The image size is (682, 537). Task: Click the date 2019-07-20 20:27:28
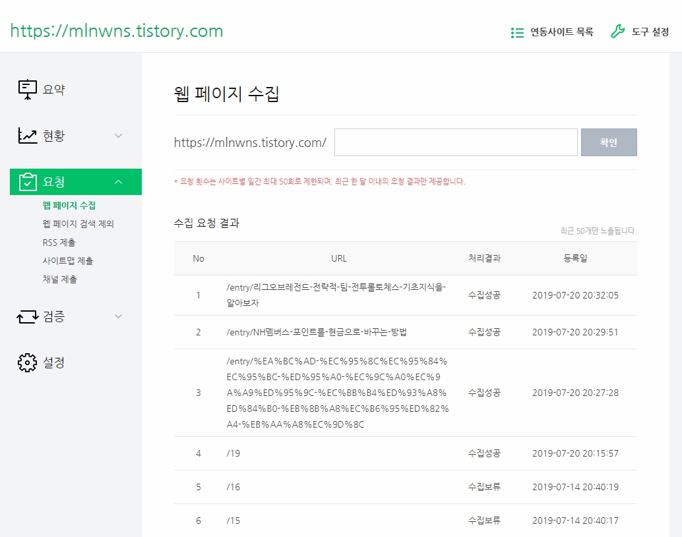575,393
